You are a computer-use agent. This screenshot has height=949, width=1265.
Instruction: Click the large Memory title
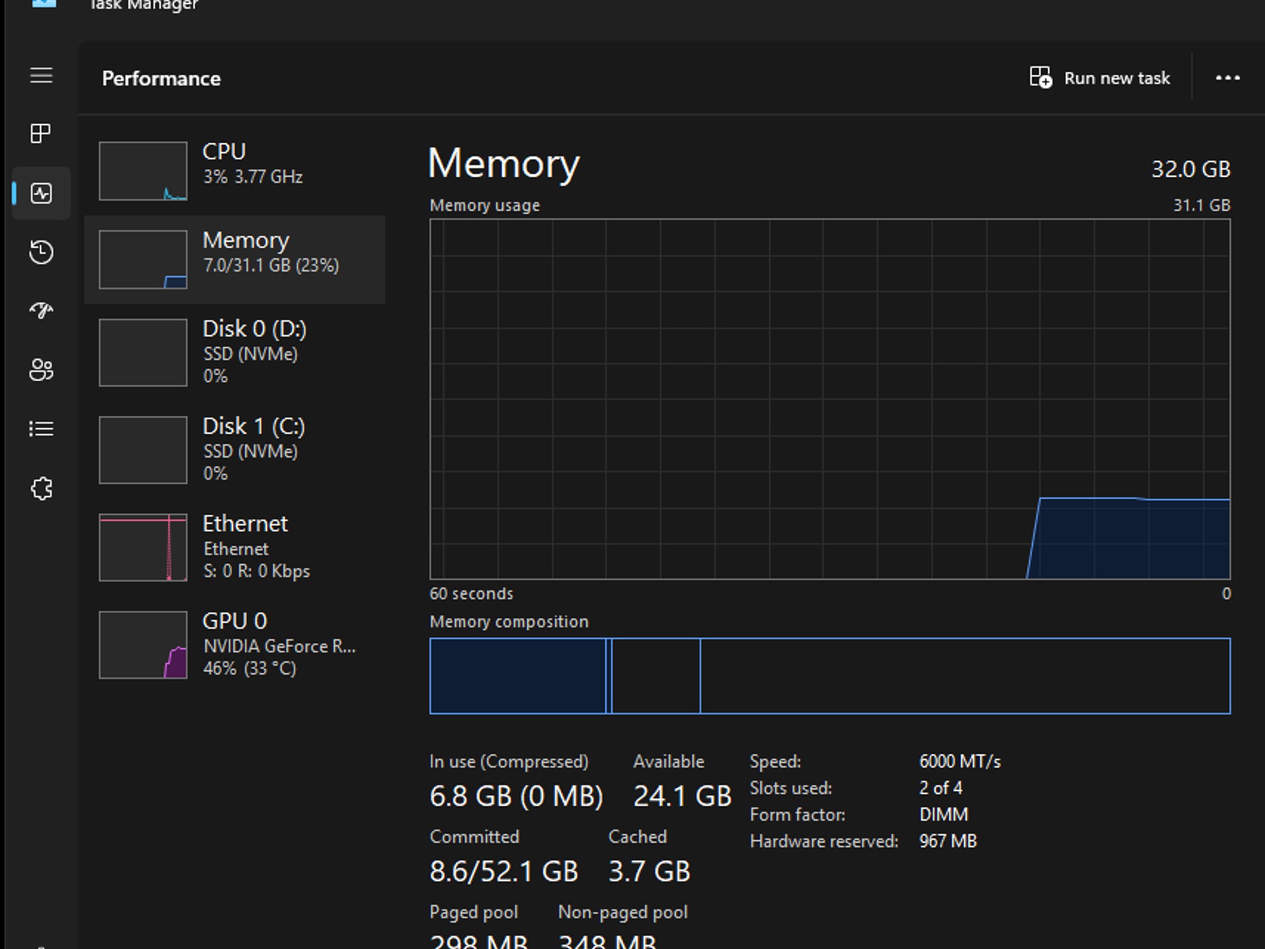pyautogui.click(x=503, y=164)
